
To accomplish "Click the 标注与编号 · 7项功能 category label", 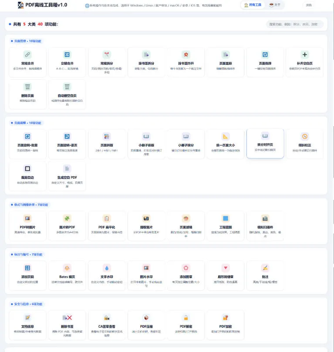I will 27,255.
